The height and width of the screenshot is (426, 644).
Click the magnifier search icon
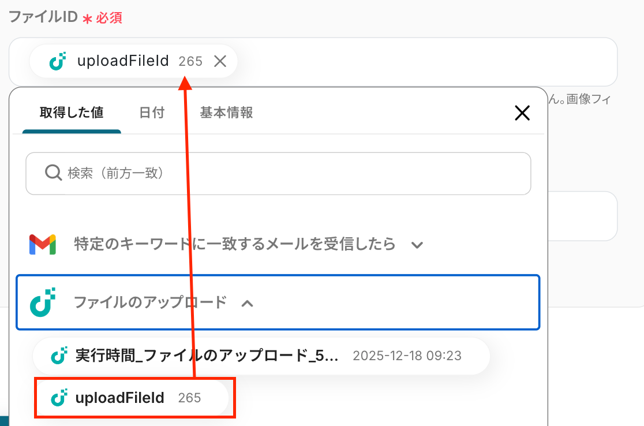(x=53, y=173)
